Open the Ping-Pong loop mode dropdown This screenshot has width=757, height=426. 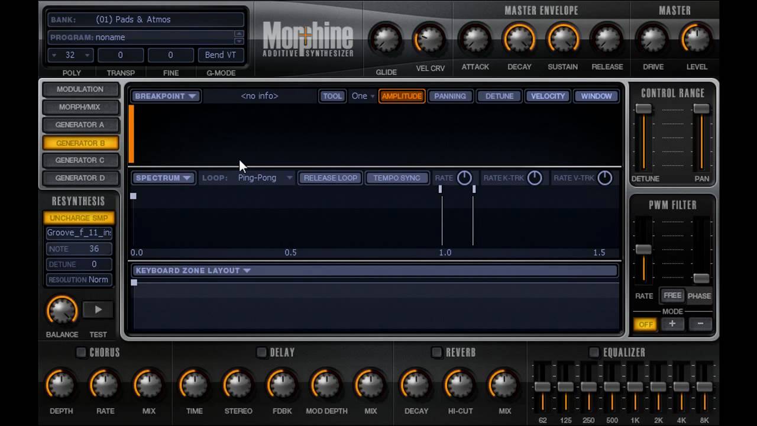coord(265,177)
